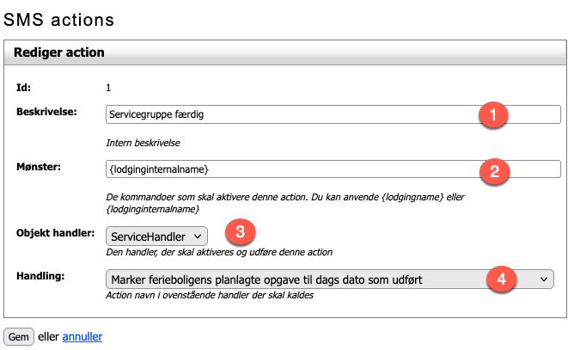This screenshot has height=350, width=568.
Task: Click the Rediger action panel header
Action: coord(285,52)
